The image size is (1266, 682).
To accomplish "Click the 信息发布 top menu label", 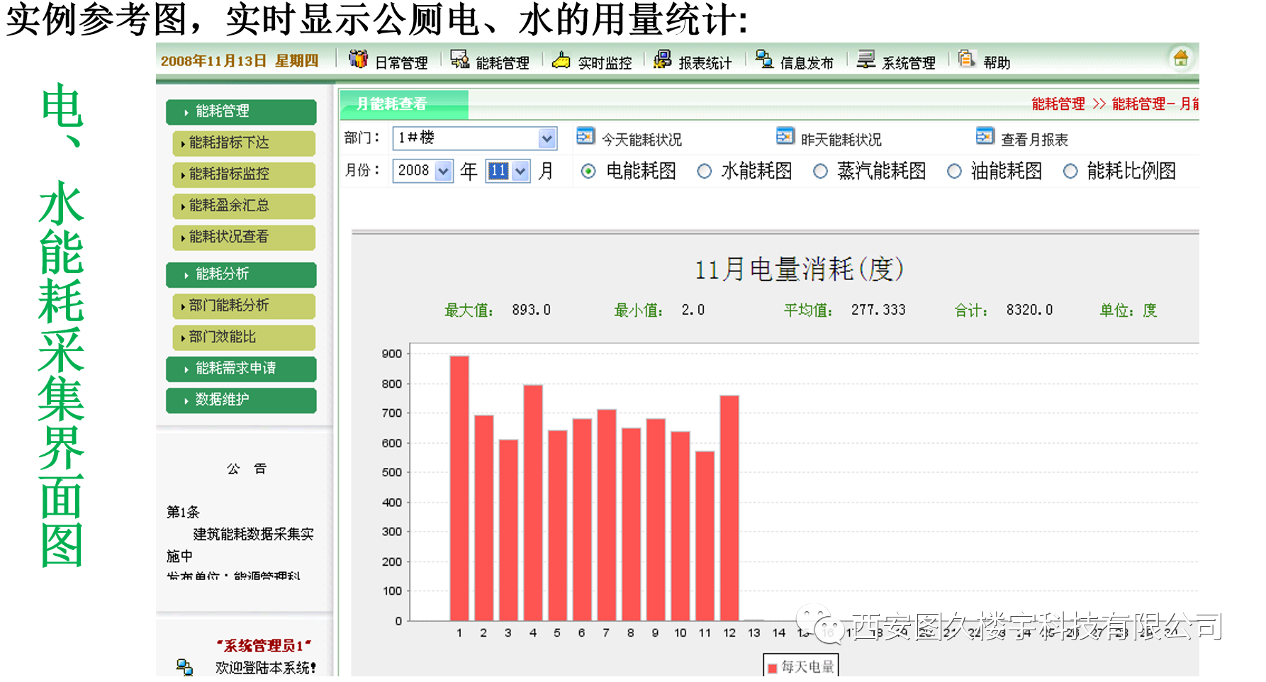I will click(x=807, y=63).
